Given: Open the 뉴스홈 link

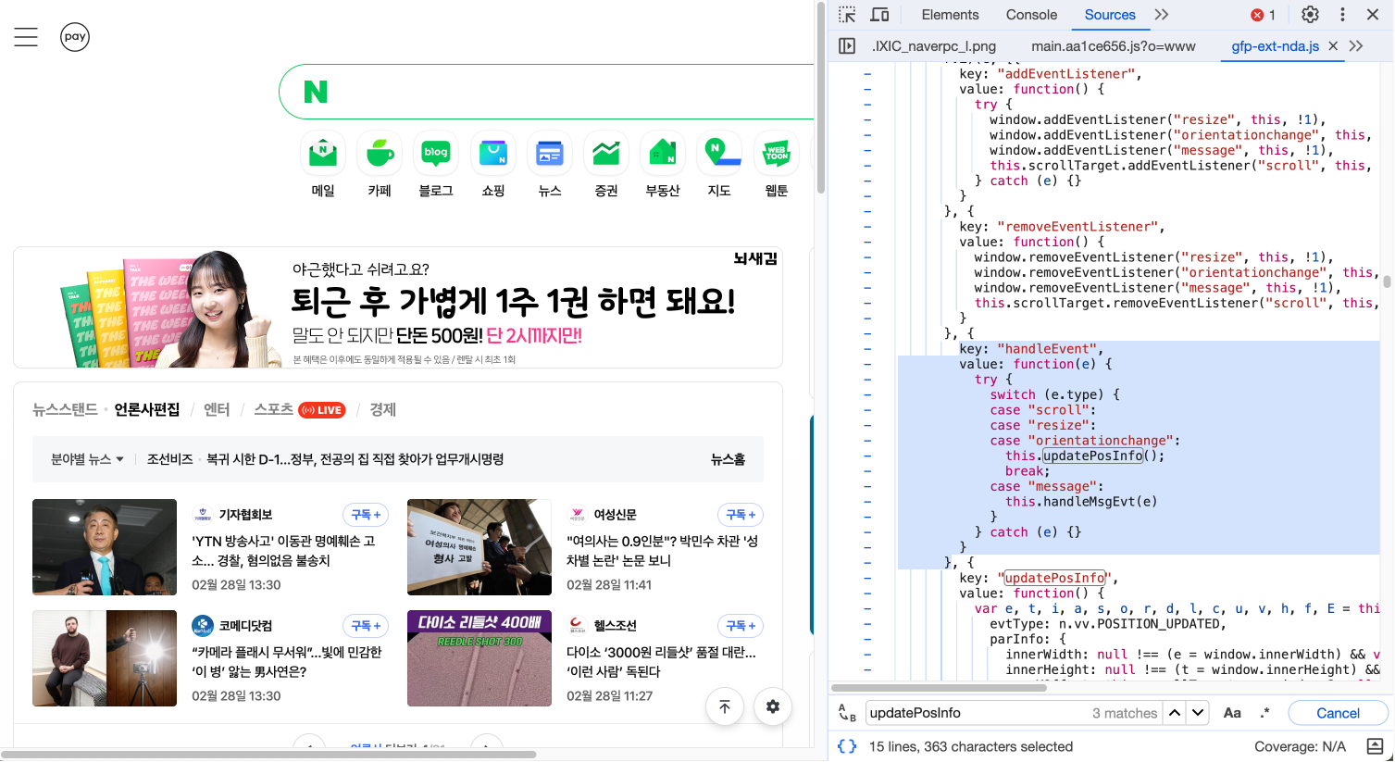Looking at the screenshot, I should pos(728,459).
